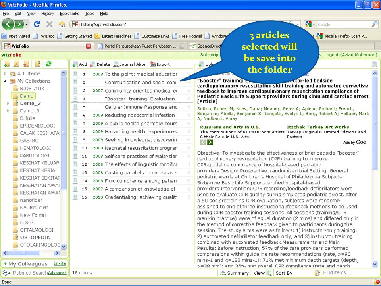Click the tag icon on row 8
The height and width of the screenshot is (286, 381).
[x=189, y=131]
